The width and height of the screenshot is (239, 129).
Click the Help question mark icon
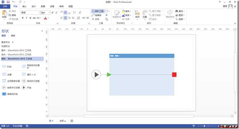(220, 2)
